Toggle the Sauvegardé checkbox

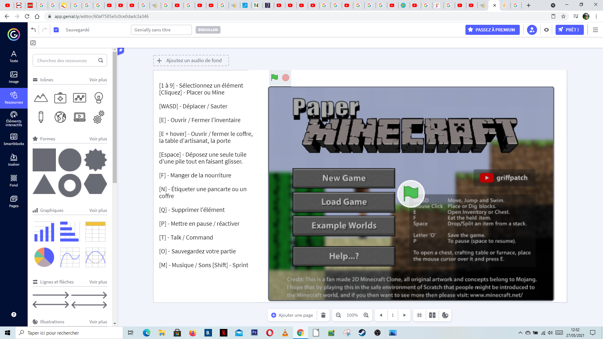click(x=56, y=30)
